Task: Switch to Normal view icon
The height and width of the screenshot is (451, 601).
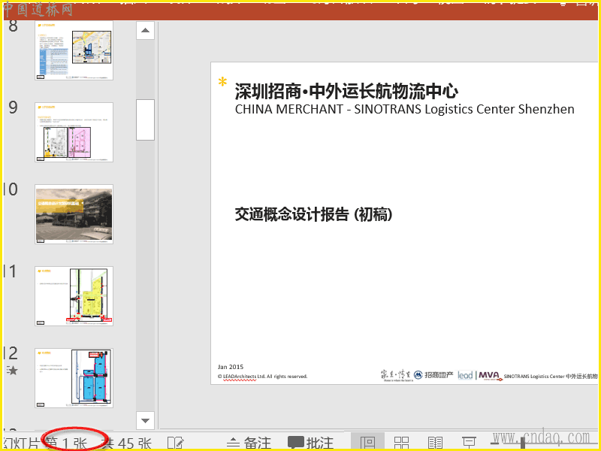Action: coord(367,442)
